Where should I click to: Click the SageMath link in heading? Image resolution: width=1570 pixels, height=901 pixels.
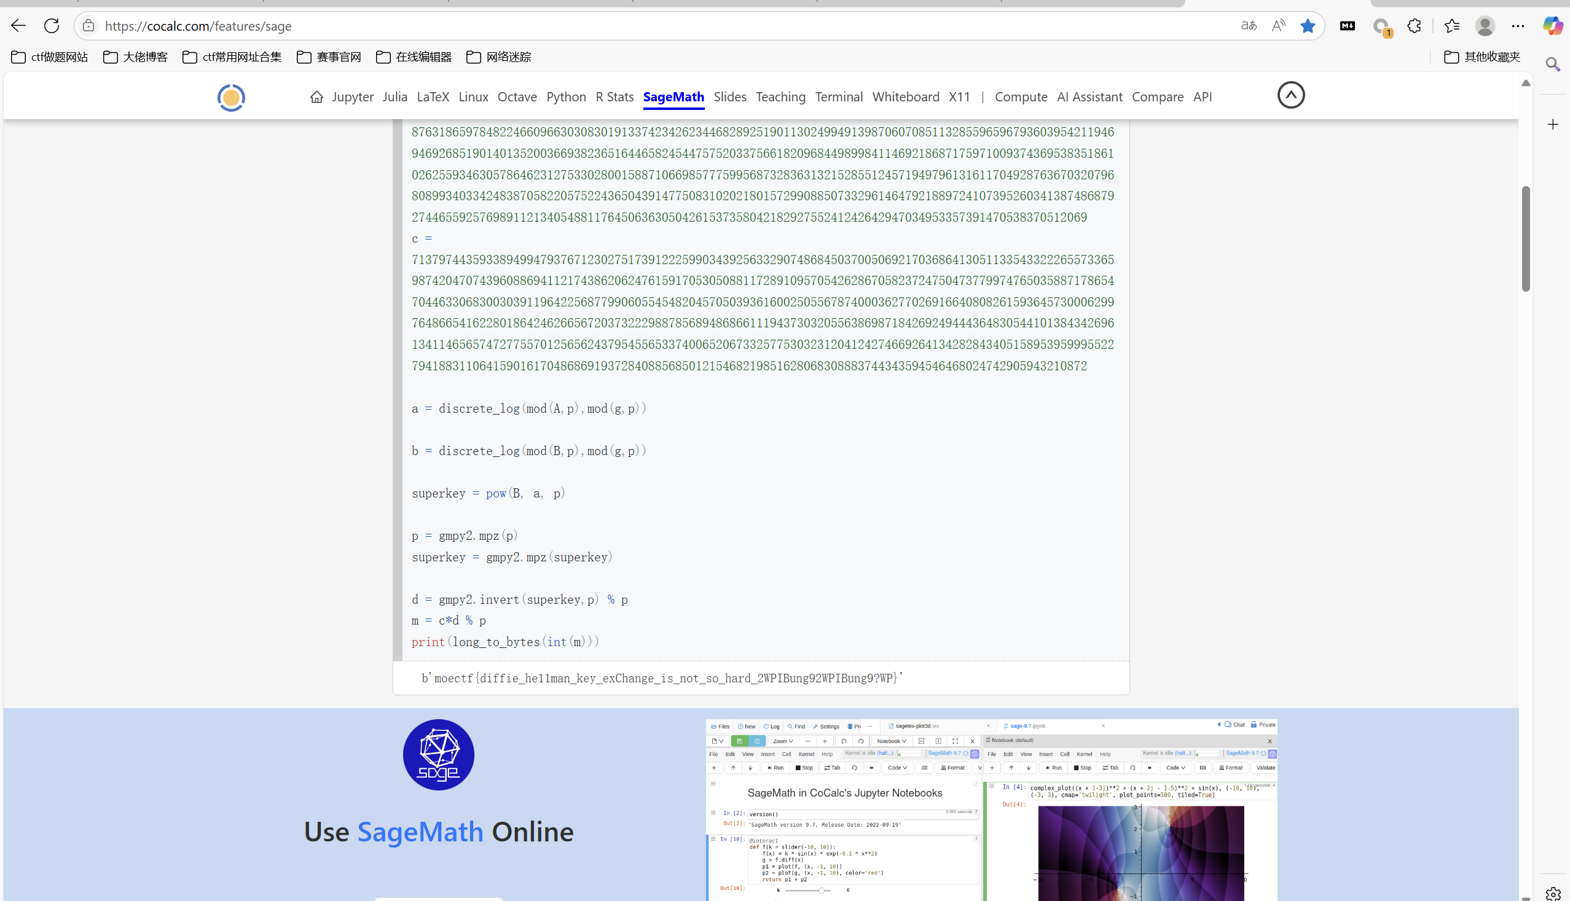tap(420, 831)
